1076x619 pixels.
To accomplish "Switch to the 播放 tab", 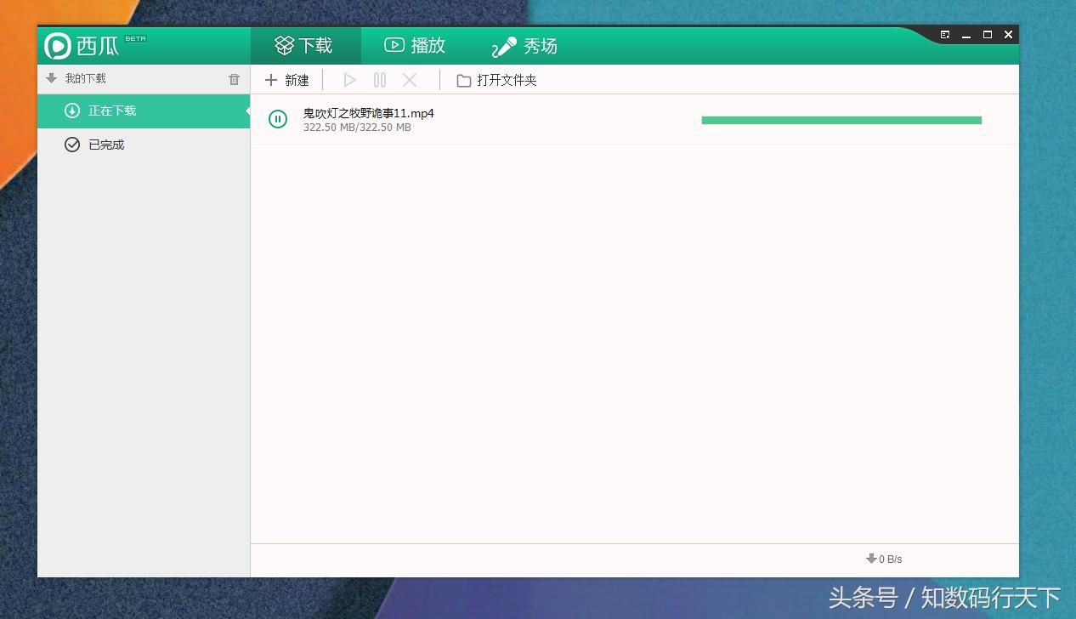I will (415, 45).
